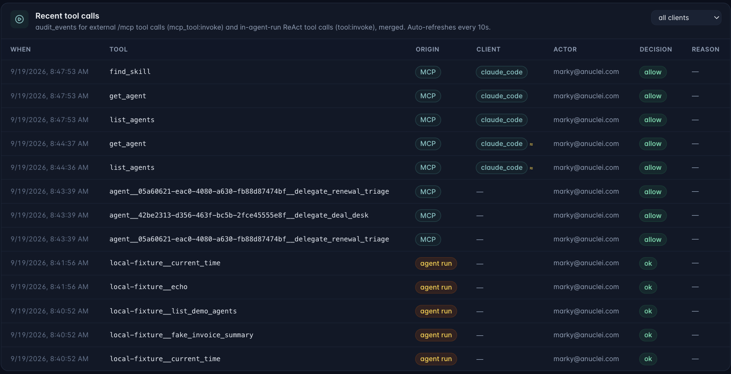
Task: Click claude_code badge in the find_skill row
Action: 501,72
